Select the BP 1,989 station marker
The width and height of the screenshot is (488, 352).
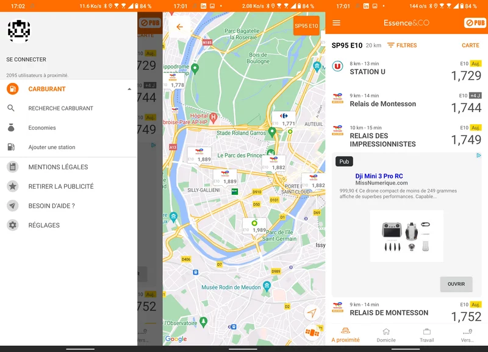point(254,226)
